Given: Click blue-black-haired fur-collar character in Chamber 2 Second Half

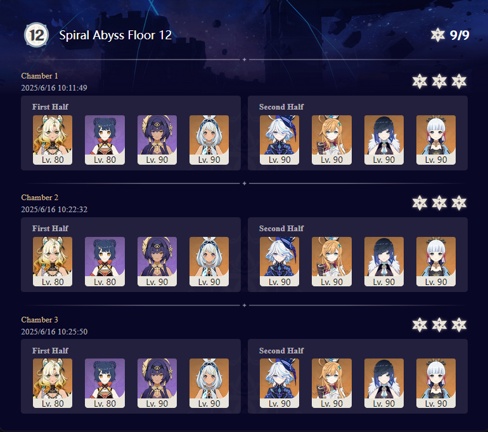Looking at the screenshot, I should pos(384,262).
